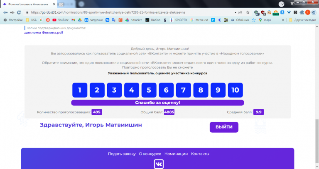319x169 pixels.
Task: Open the UAKino bookmark
Action: pos(153,20)
